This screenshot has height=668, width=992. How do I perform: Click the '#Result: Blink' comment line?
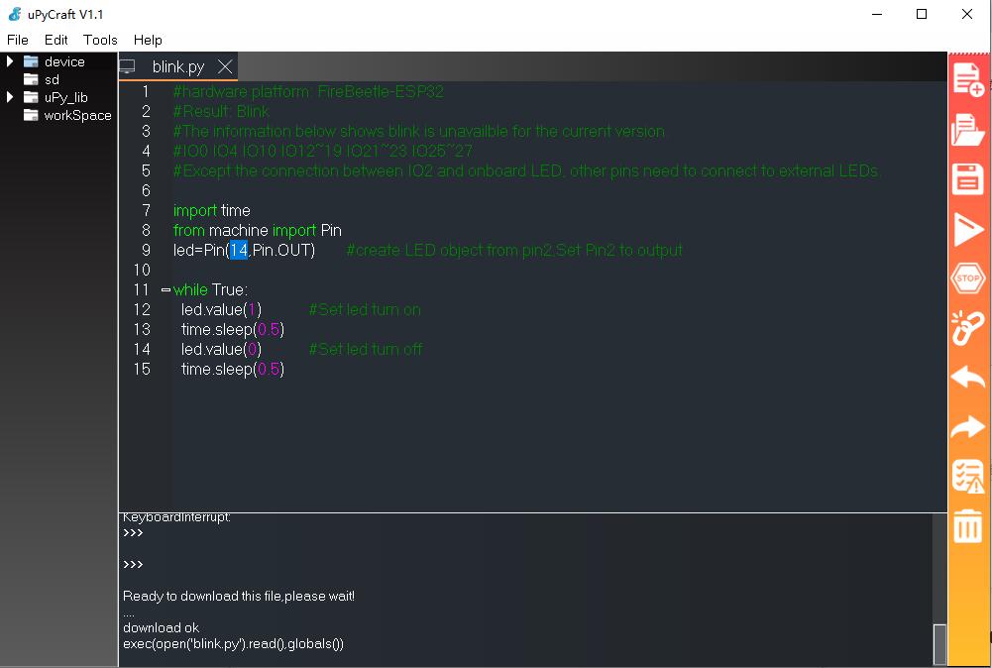(221, 111)
